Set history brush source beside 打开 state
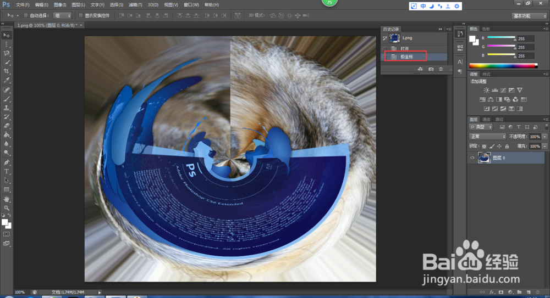Image resolution: width=550 pixels, height=298 pixels. pos(385,48)
